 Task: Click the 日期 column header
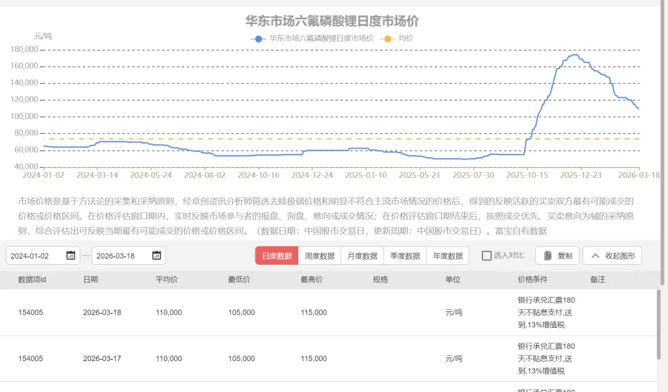(x=90, y=280)
